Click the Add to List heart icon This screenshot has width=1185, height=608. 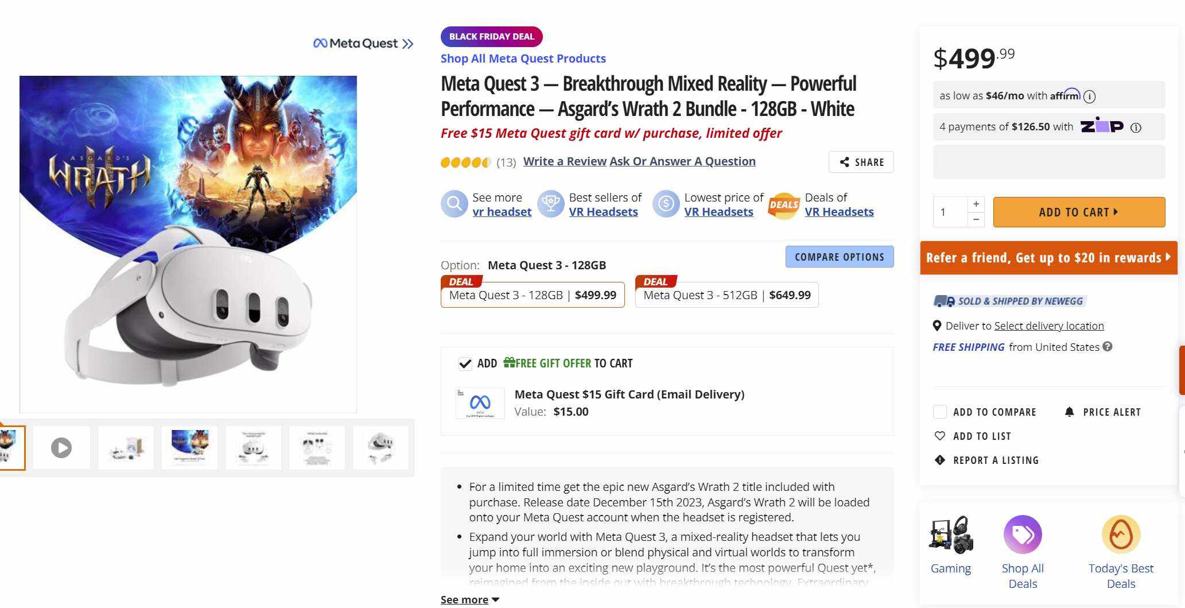(x=939, y=436)
